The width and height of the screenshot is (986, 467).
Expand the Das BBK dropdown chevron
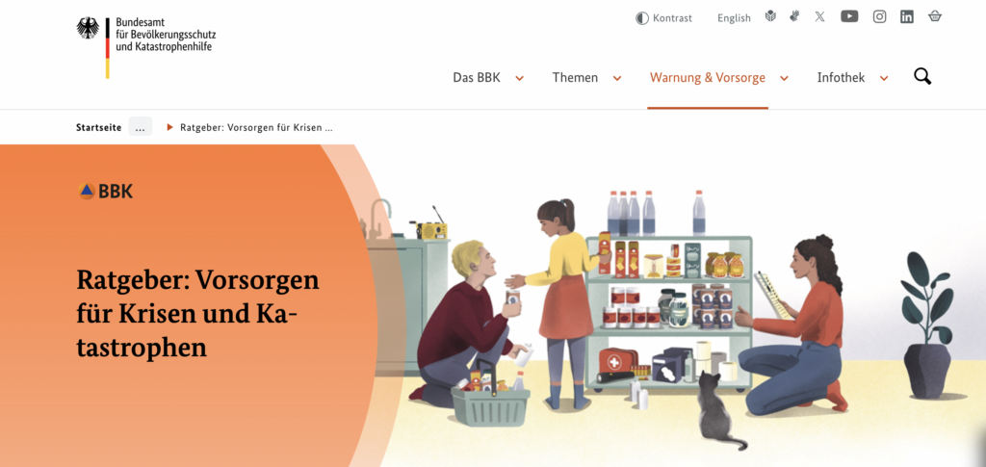click(x=520, y=79)
